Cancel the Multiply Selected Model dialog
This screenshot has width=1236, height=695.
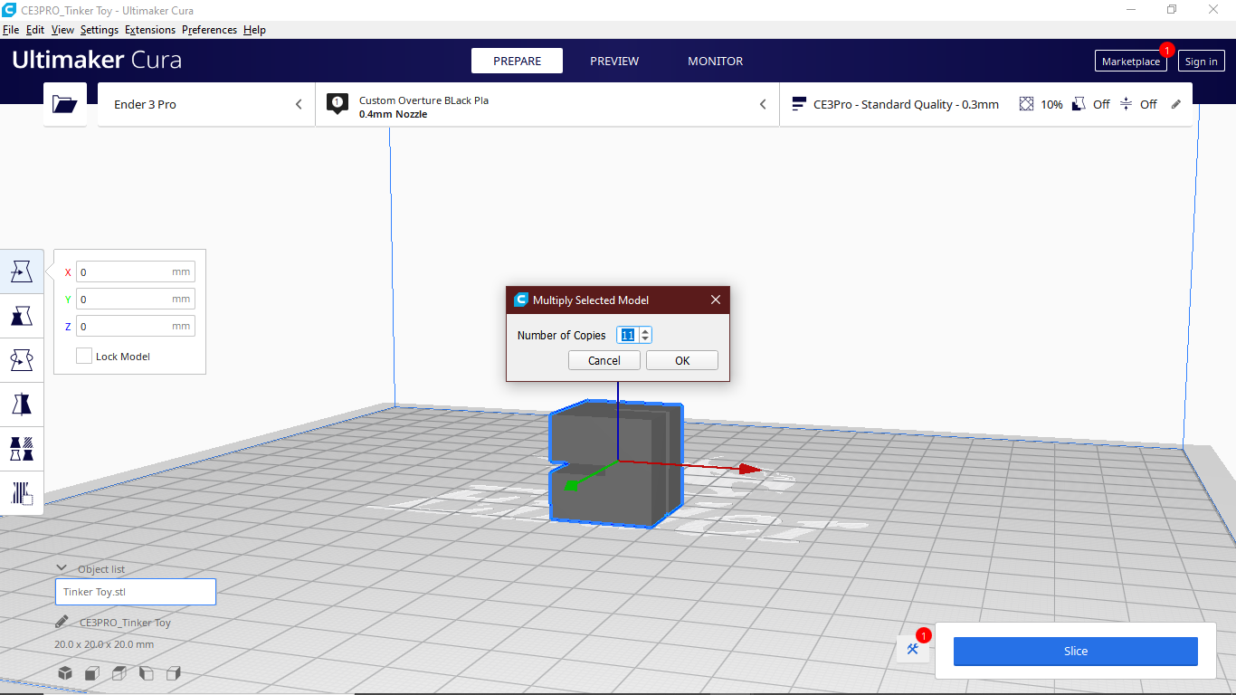point(604,360)
